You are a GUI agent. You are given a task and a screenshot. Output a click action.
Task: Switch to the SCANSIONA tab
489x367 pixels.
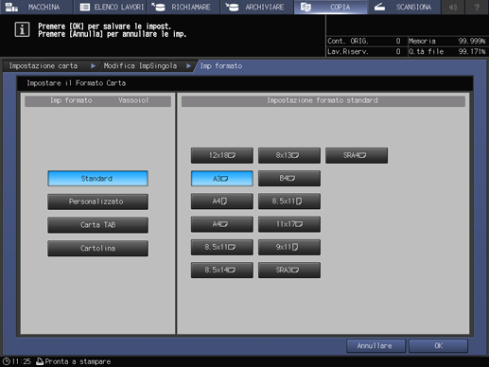click(x=404, y=7)
